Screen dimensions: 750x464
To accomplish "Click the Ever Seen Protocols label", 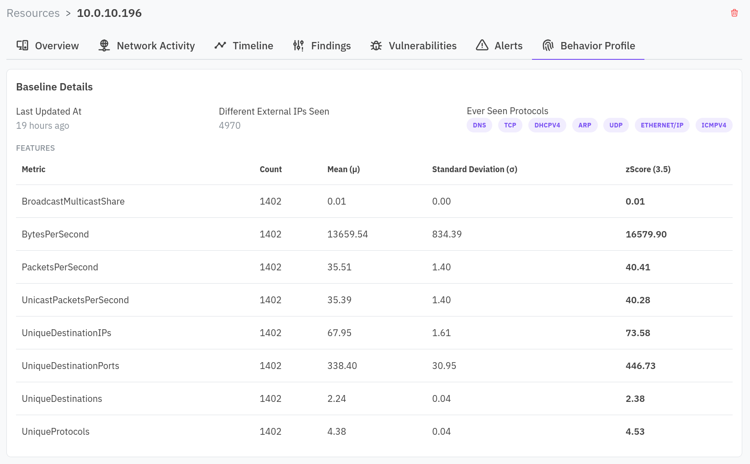I will coord(507,111).
